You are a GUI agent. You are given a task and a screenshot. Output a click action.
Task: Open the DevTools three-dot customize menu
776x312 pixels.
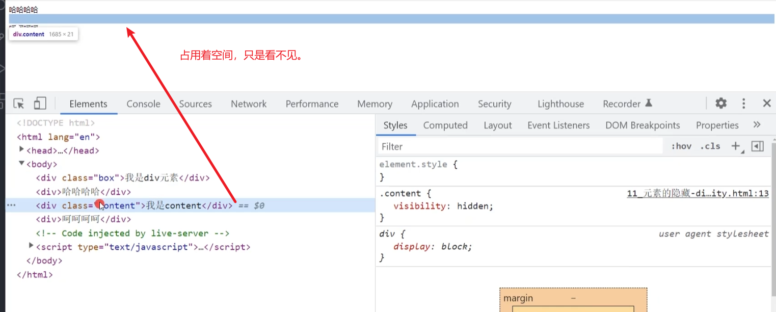pyautogui.click(x=744, y=103)
